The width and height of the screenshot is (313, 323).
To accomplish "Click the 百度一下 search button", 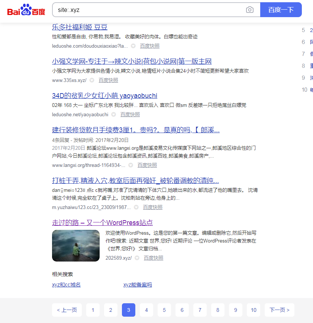I will point(281,10).
